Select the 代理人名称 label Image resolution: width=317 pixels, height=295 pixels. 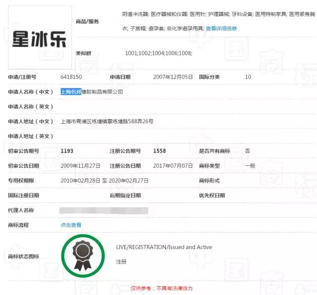(x=21, y=210)
